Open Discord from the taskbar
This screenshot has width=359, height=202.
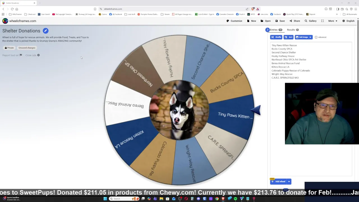point(198,199)
